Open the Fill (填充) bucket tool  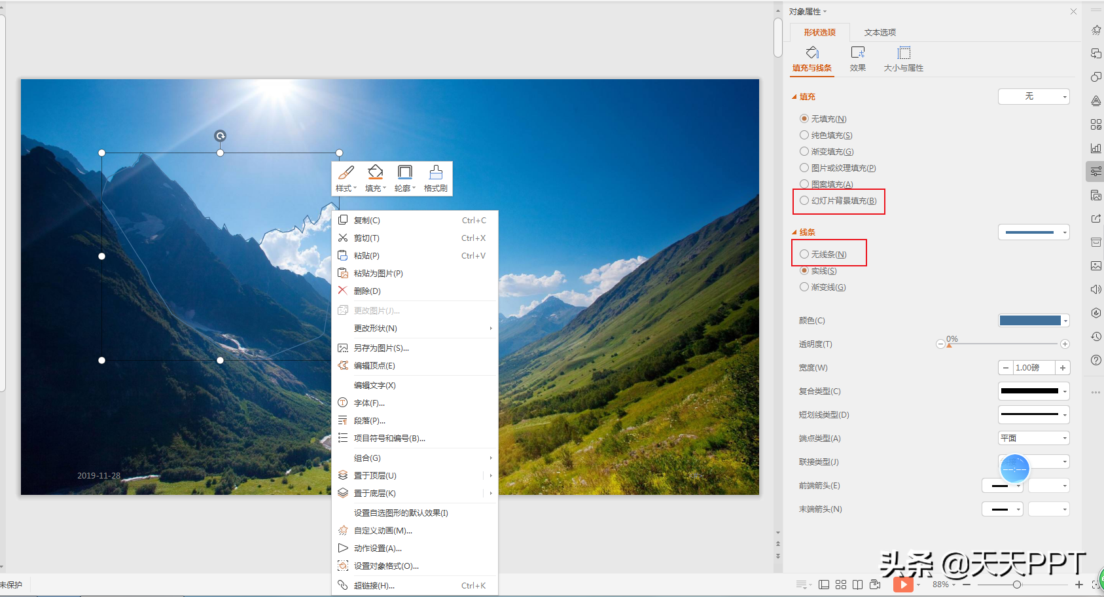(x=375, y=173)
